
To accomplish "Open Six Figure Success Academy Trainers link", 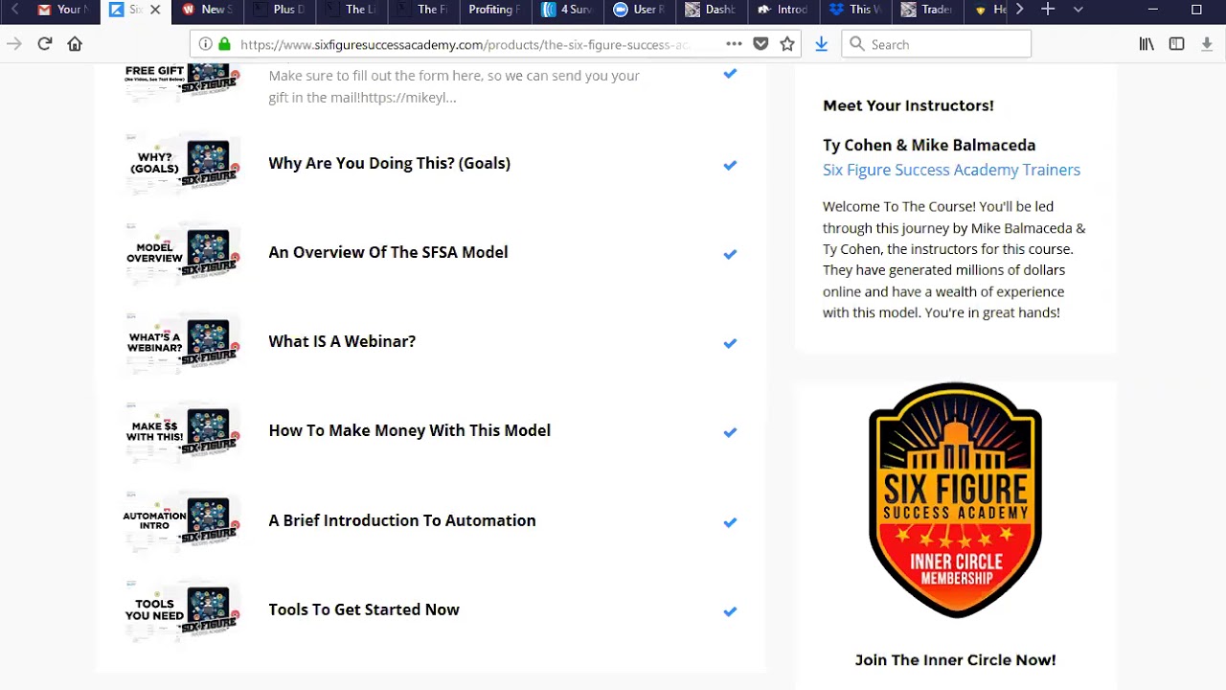I will click(951, 170).
